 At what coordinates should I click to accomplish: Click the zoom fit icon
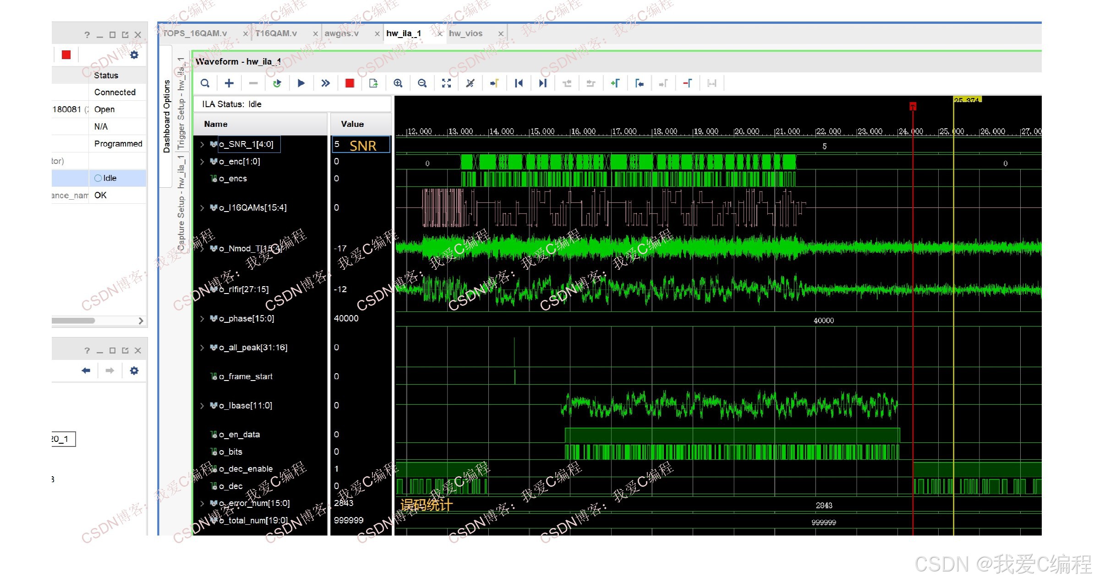click(446, 83)
